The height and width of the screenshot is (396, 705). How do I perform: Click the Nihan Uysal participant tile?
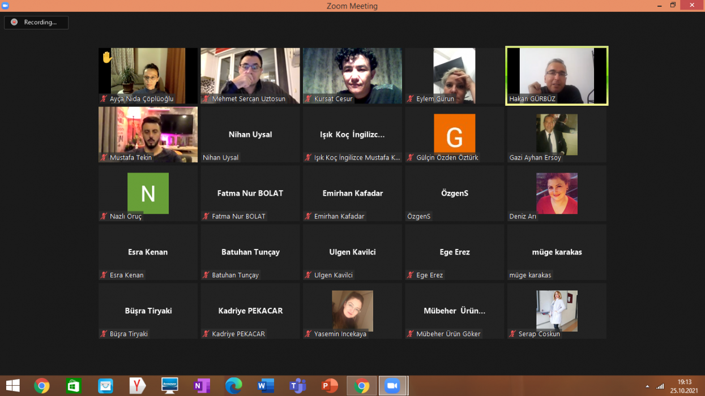point(250,135)
